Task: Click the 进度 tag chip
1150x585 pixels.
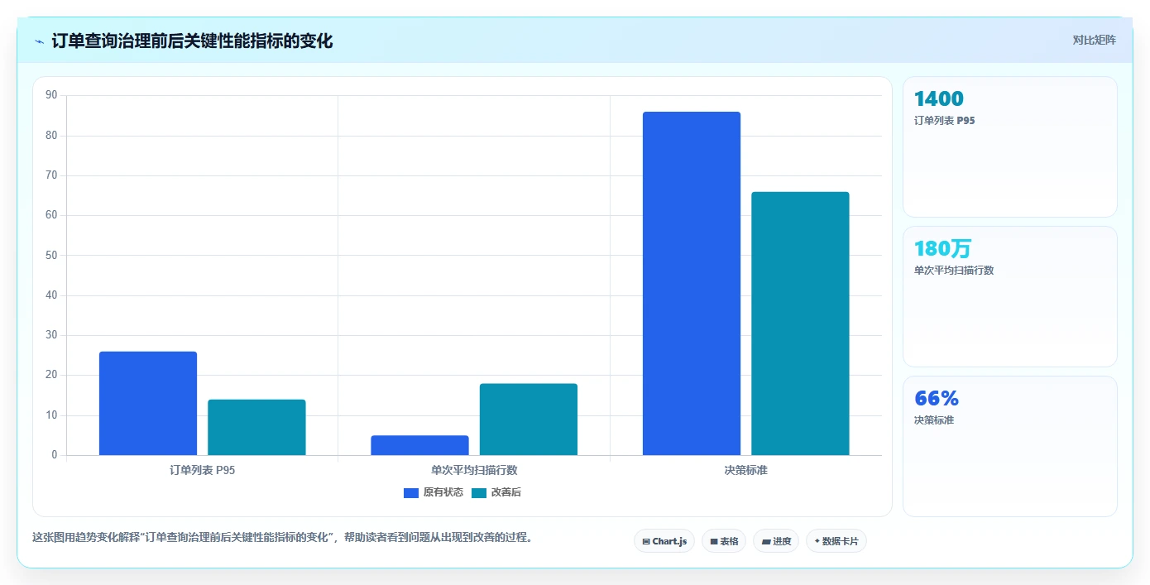Action: tap(776, 541)
